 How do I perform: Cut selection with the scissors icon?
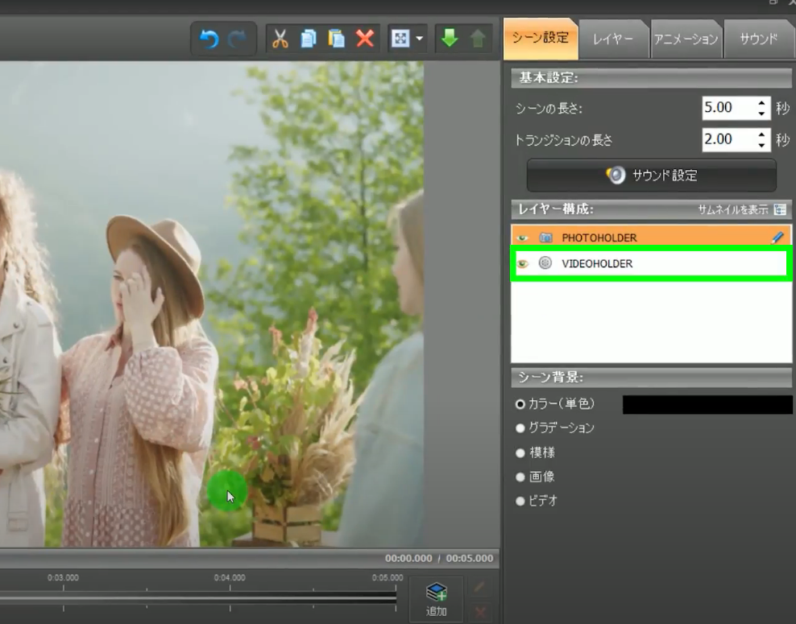(x=280, y=39)
